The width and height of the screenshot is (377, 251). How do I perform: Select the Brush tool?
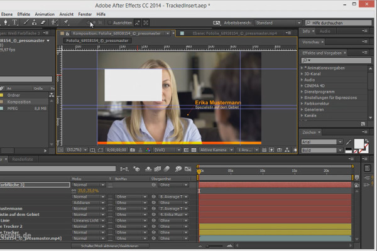[26, 23]
